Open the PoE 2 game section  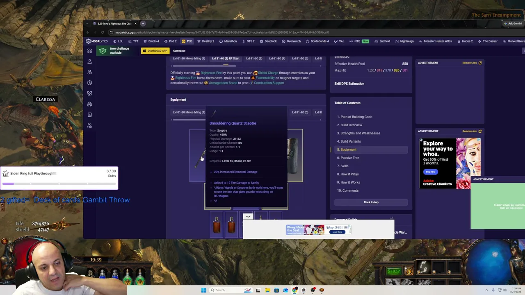tap(170, 41)
